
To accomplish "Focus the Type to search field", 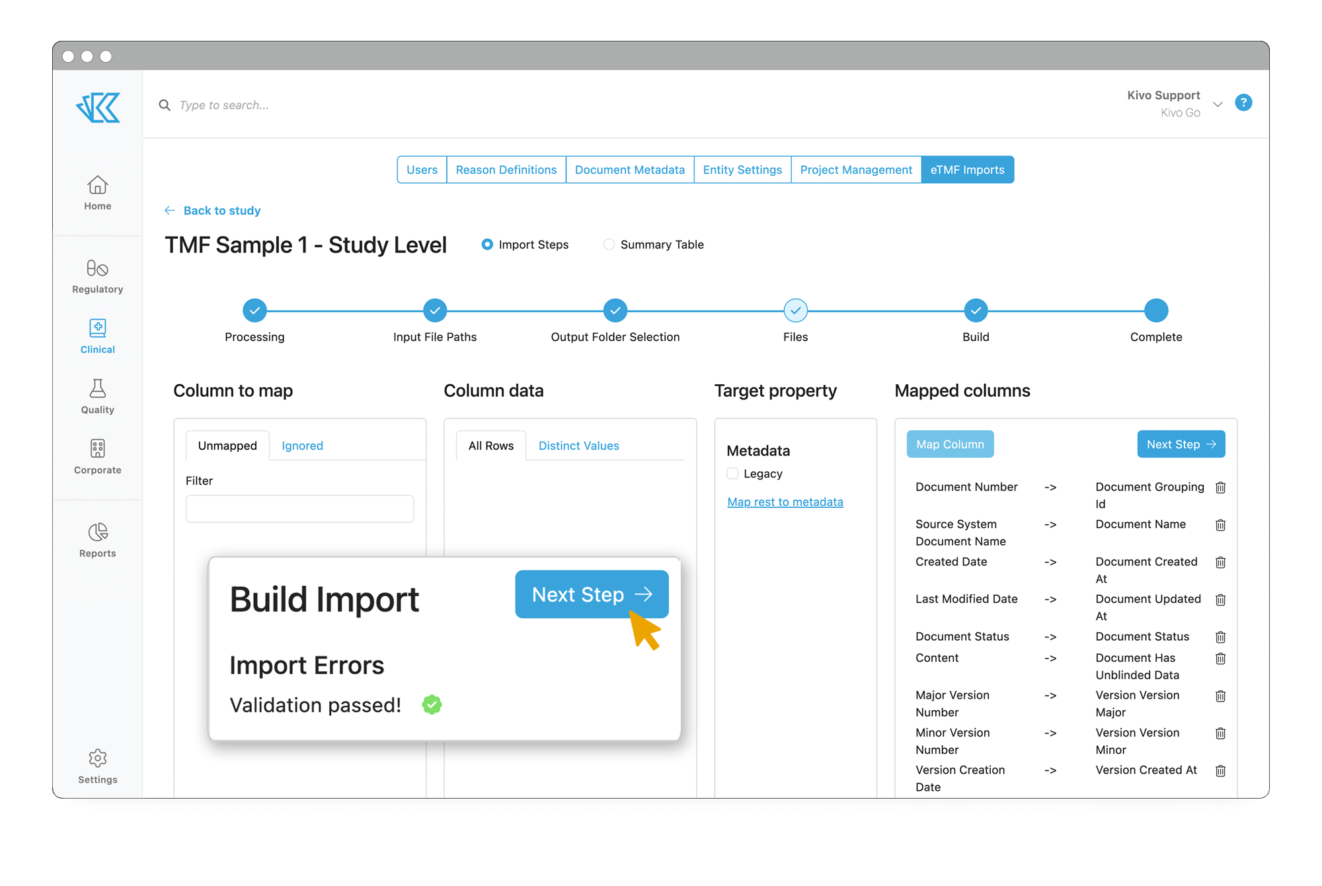I will coord(224,105).
